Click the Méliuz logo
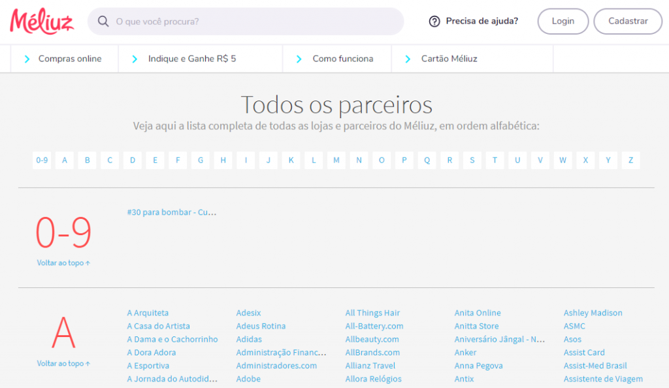This screenshot has height=388, width=669. 42,22
